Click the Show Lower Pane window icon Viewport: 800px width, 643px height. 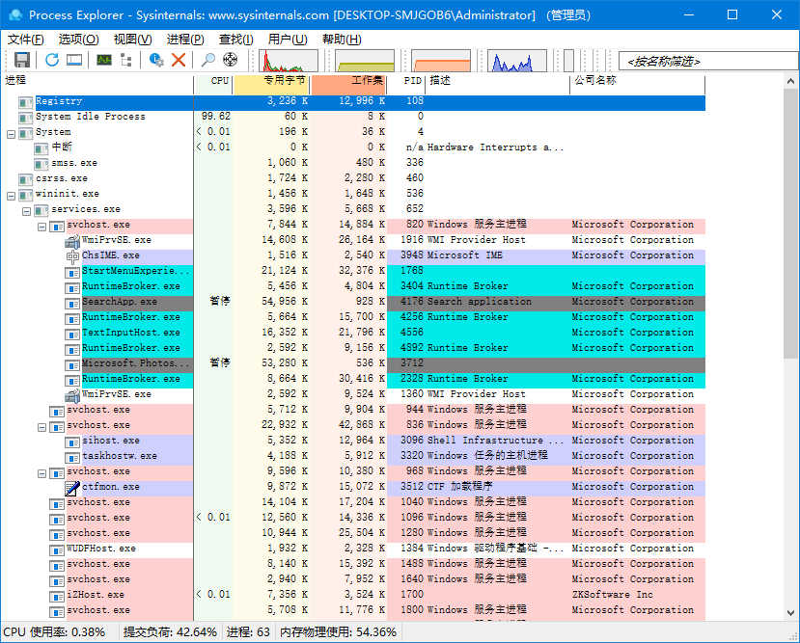pyautogui.click(x=73, y=60)
